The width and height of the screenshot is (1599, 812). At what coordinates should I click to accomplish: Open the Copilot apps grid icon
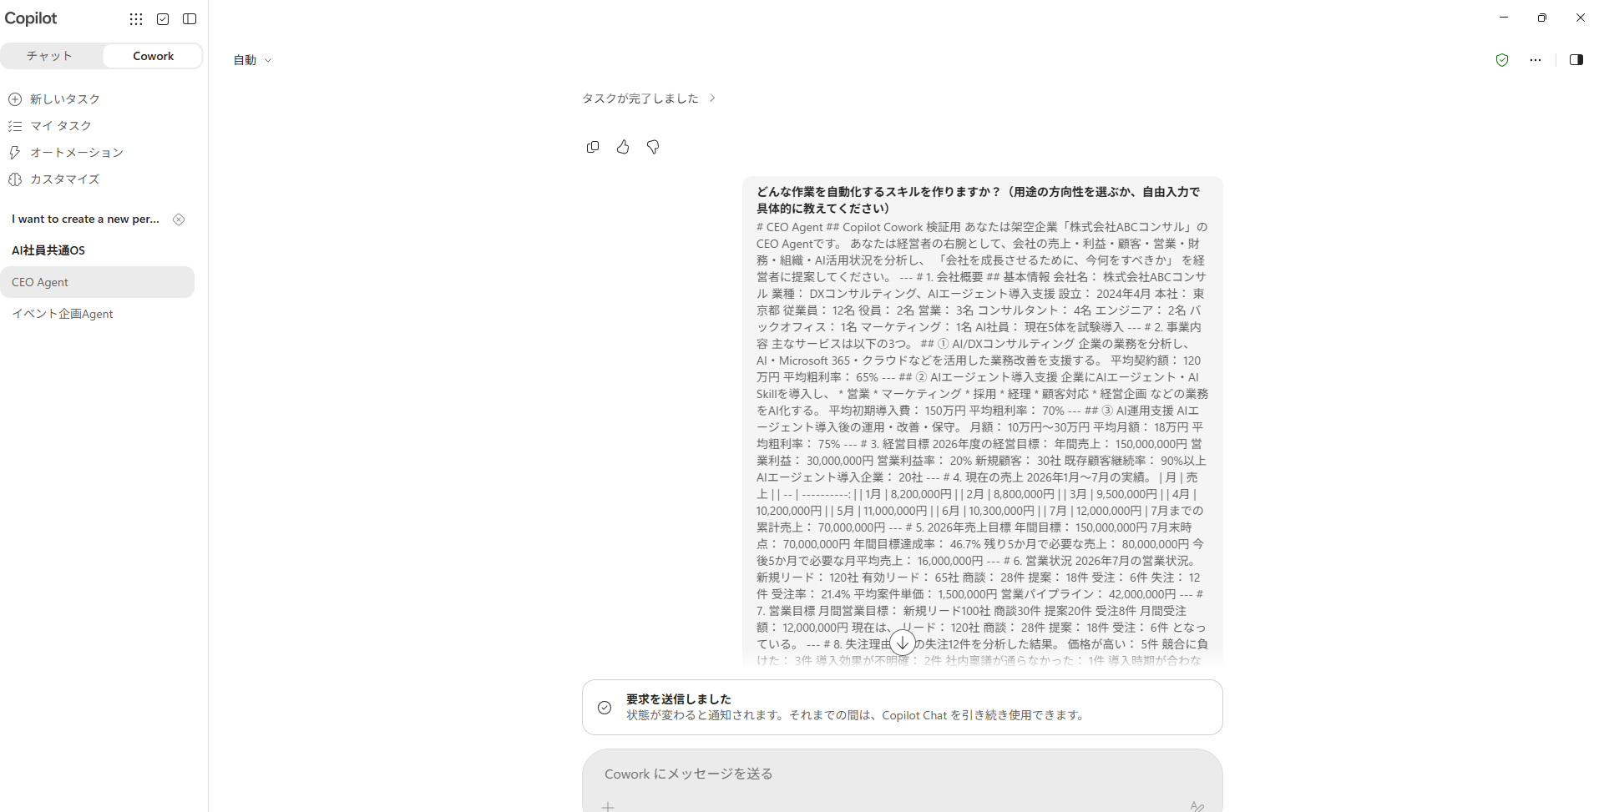(136, 19)
